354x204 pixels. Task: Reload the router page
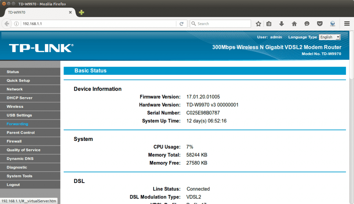(x=181, y=24)
